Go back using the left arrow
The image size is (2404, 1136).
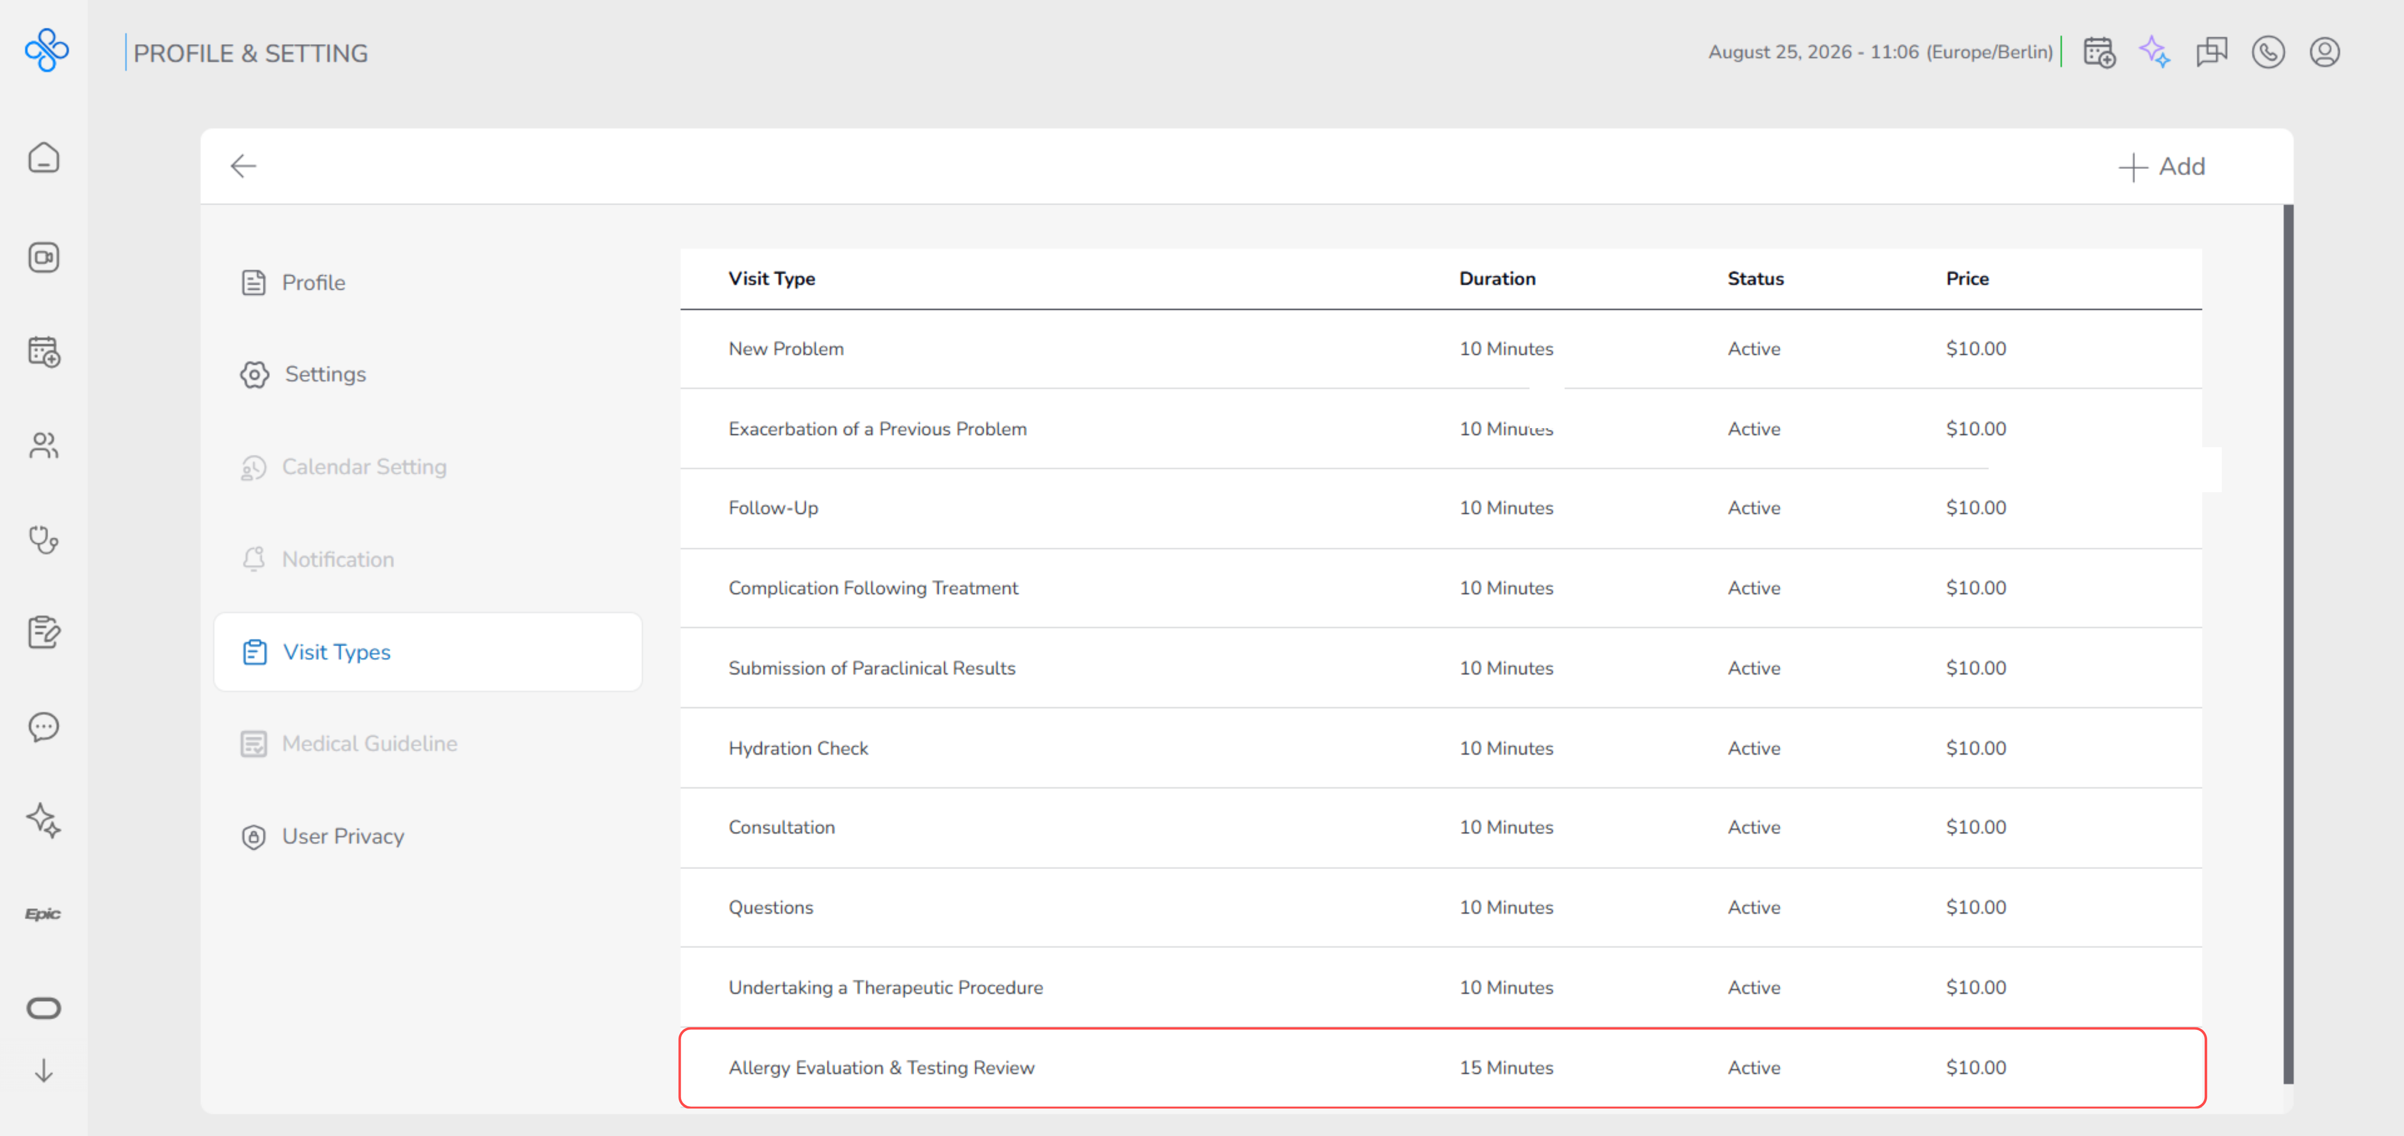click(x=243, y=166)
